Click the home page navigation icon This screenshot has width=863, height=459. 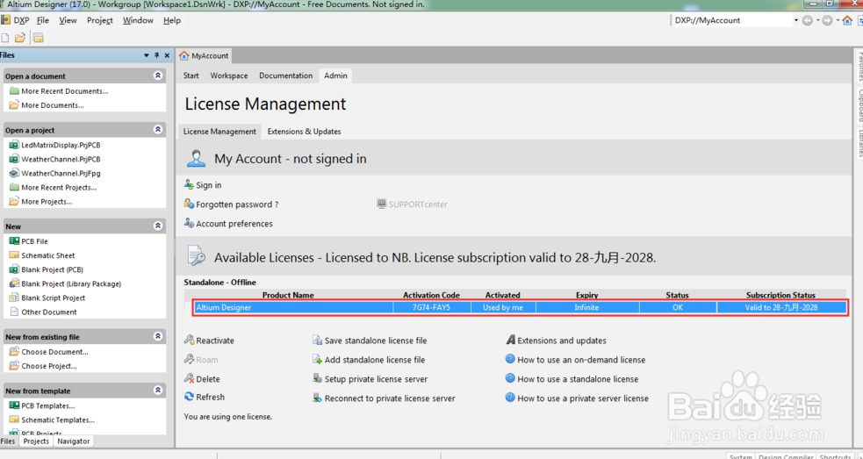pyautogui.click(x=846, y=20)
